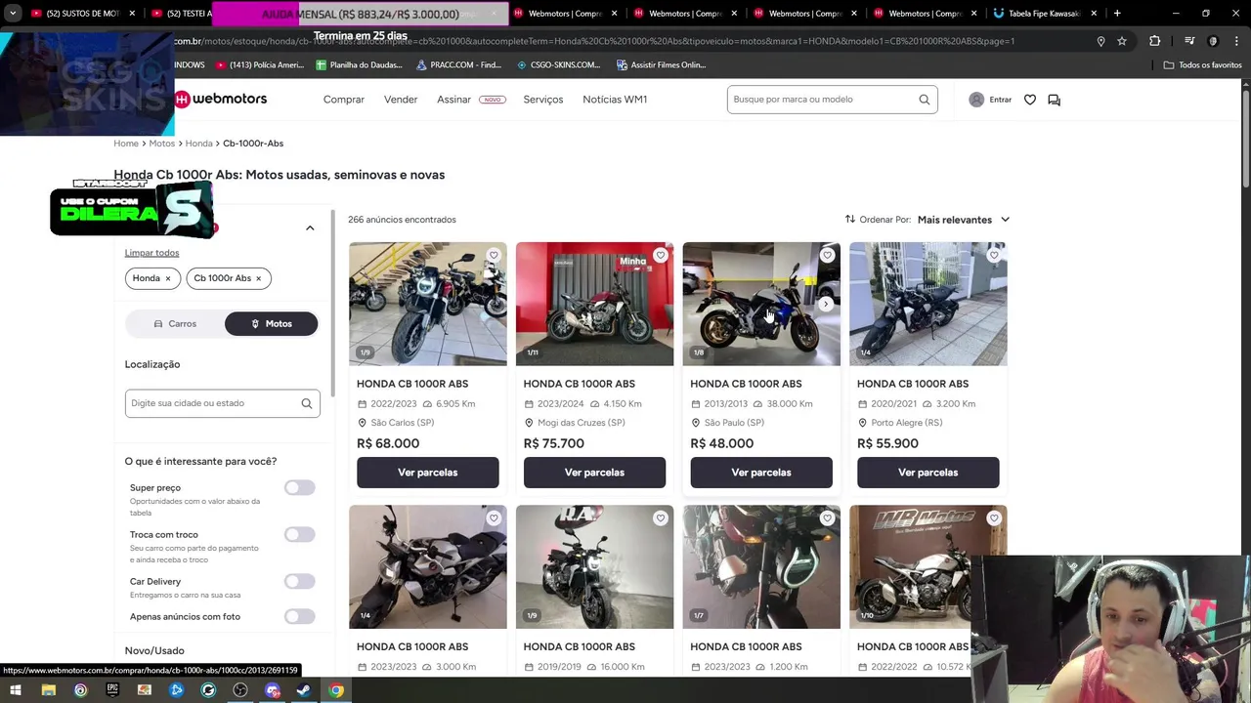
Task: Remove the Honda filter chip
Action: coord(167,278)
